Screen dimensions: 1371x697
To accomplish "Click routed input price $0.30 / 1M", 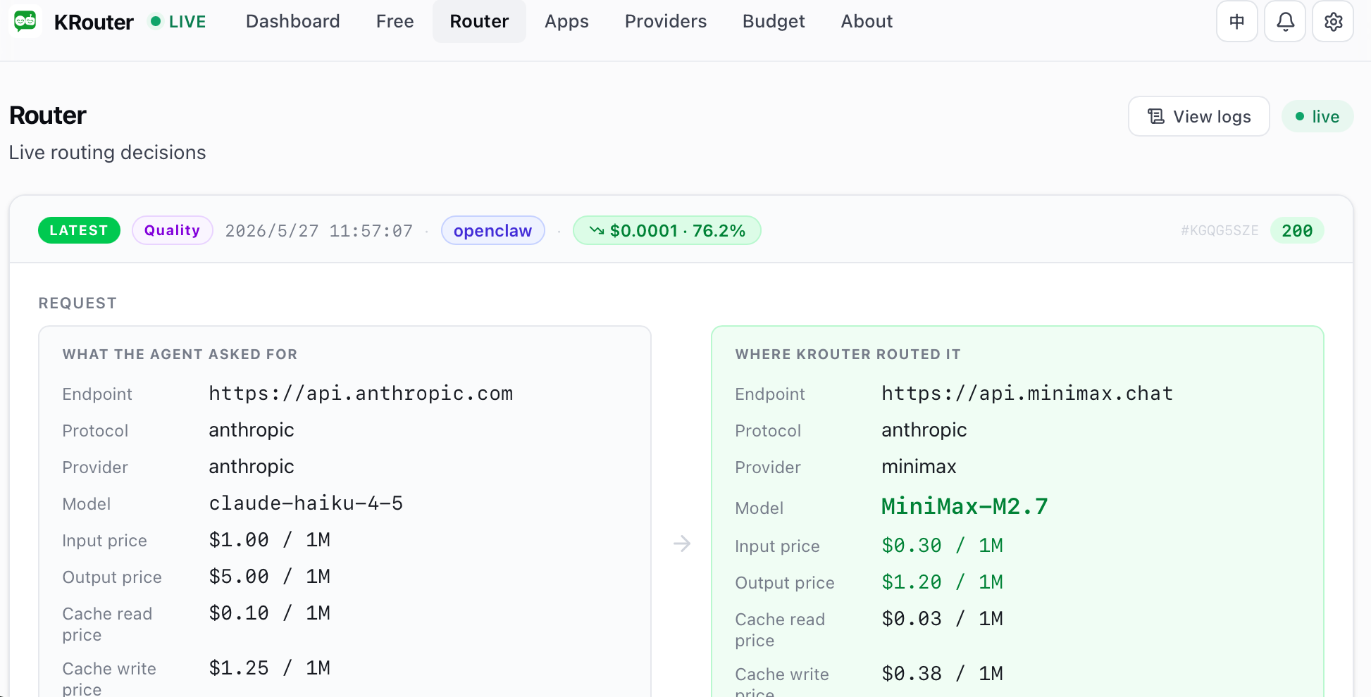I will (942, 545).
